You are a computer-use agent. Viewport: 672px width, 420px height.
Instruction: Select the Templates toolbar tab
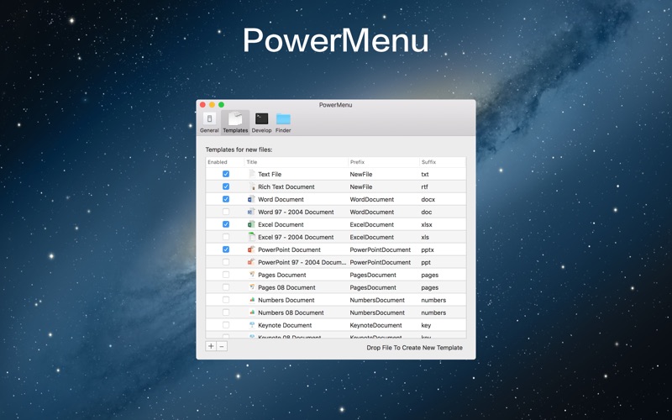coord(235,123)
